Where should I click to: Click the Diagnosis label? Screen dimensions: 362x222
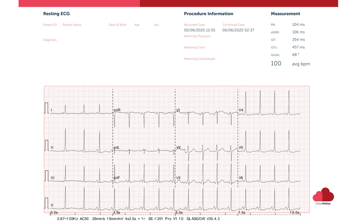click(50, 40)
